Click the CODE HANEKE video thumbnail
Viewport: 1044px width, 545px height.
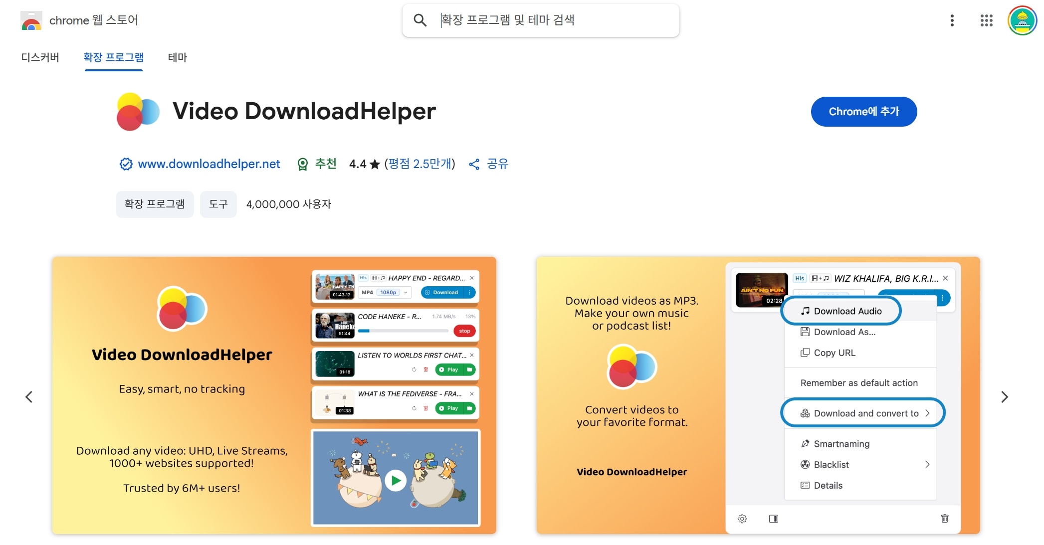pos(335,325)
